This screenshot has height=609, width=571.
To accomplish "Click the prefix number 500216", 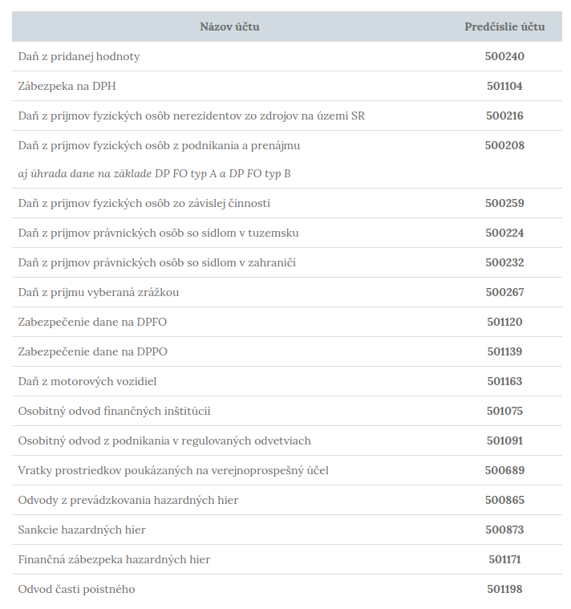I will point(504,116).
